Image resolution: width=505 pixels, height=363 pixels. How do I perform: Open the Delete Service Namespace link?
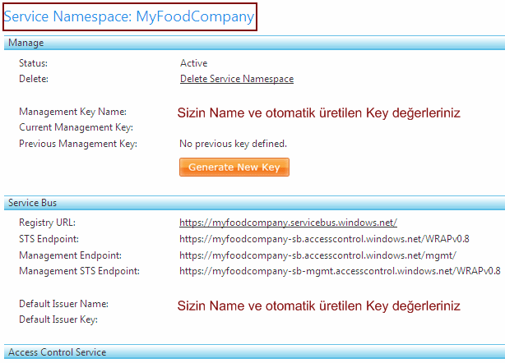pos(237,79)
